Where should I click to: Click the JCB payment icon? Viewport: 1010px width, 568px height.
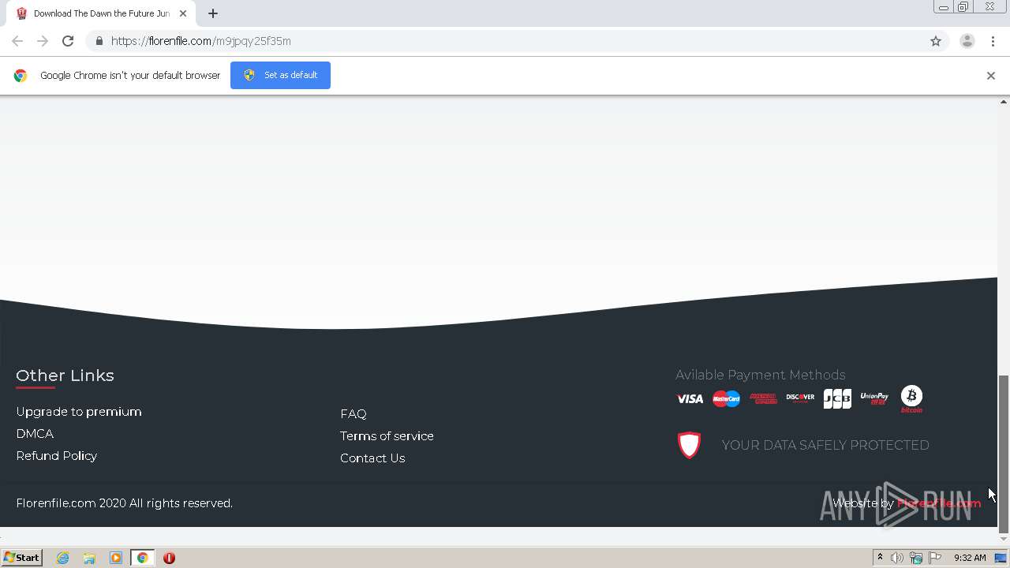(x=837, y=399)
